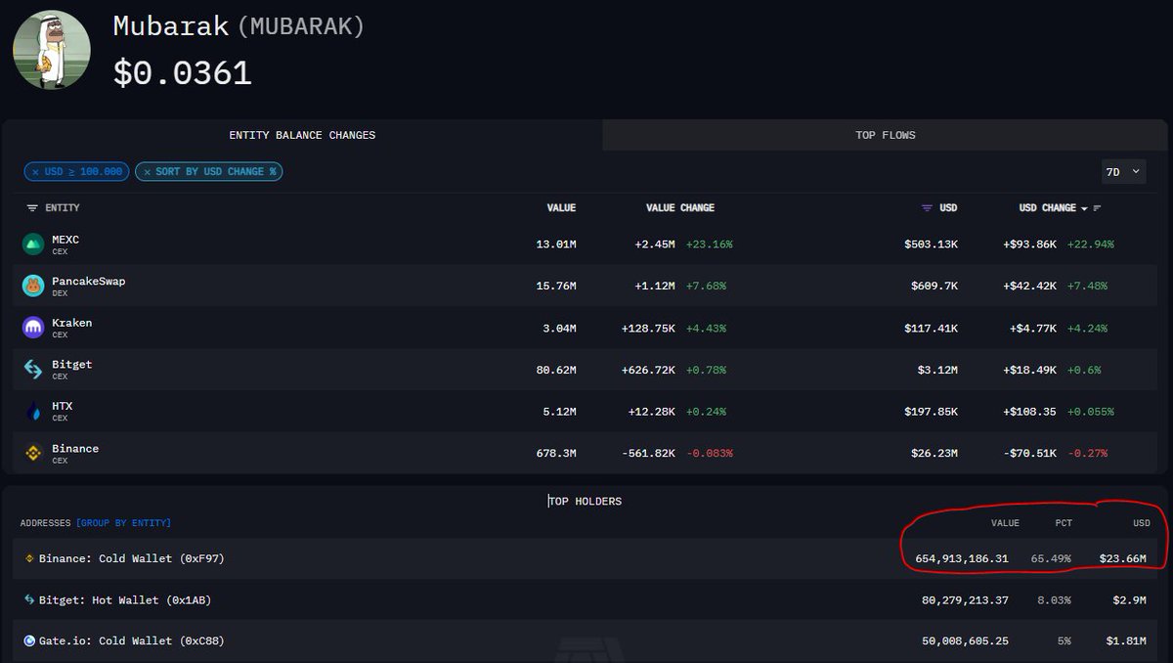Click Binance USD balance $26.23M

coord(931,453)
